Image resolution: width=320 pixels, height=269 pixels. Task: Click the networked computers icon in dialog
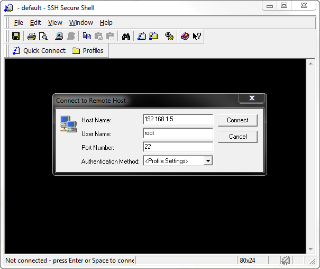(69, 124)
